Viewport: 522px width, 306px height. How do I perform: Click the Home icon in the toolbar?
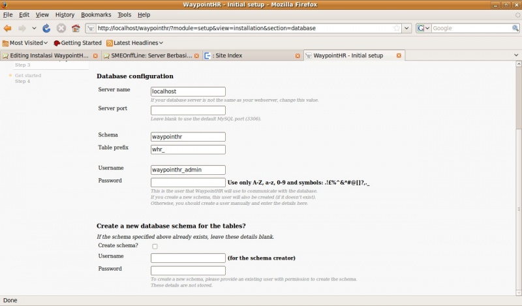click(x=76, y=28)
